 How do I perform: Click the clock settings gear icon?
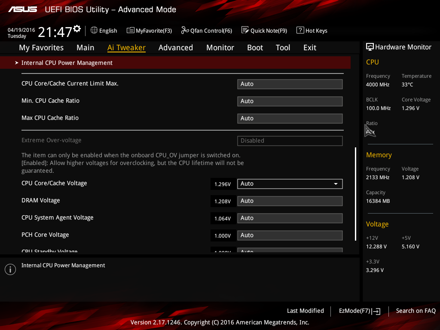(x=77, y=28)
